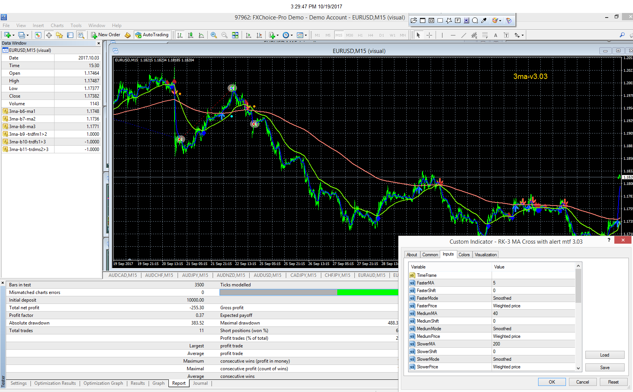Toggle the chart shift button
The width and height of the screenshot is (633, 392).
(x=259, y=35)
